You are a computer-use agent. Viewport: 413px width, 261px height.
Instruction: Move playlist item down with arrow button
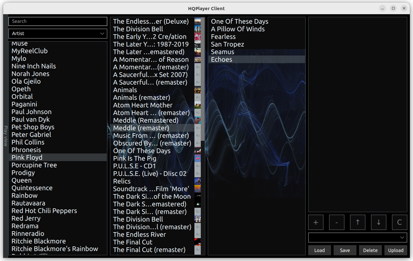pyautogui.click(x=378, y=222)
